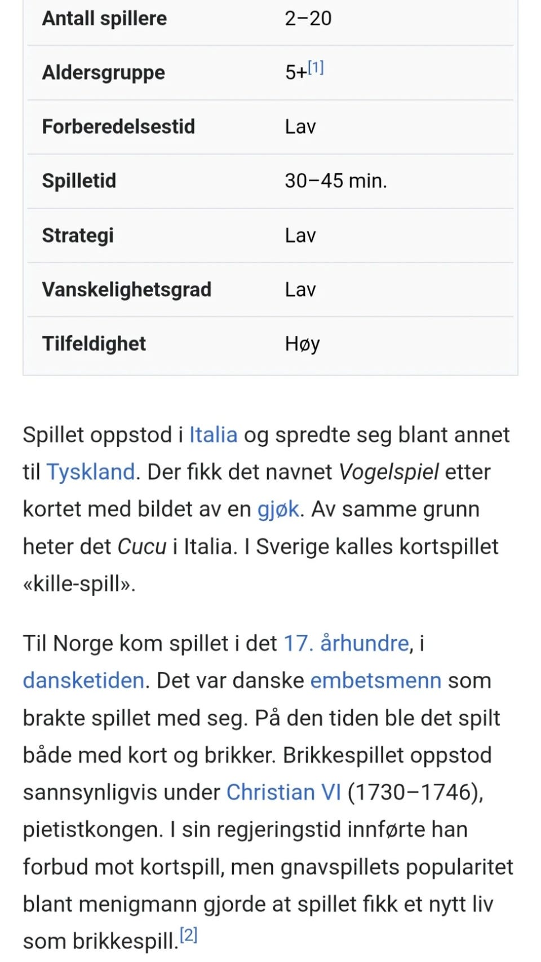Screen dimensions: 541x962
Task: Select the Antall spillere row label
Action: 104,19
